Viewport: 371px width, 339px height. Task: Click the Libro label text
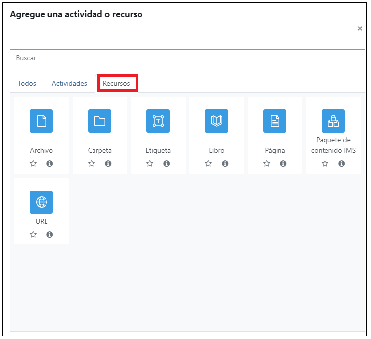tap(216, 150)
